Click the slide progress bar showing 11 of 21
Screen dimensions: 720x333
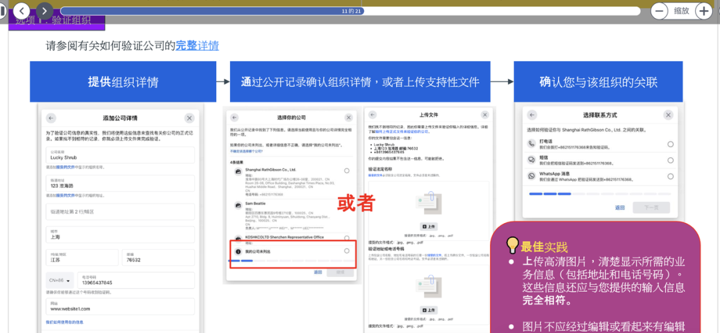[x=350, y=11]
